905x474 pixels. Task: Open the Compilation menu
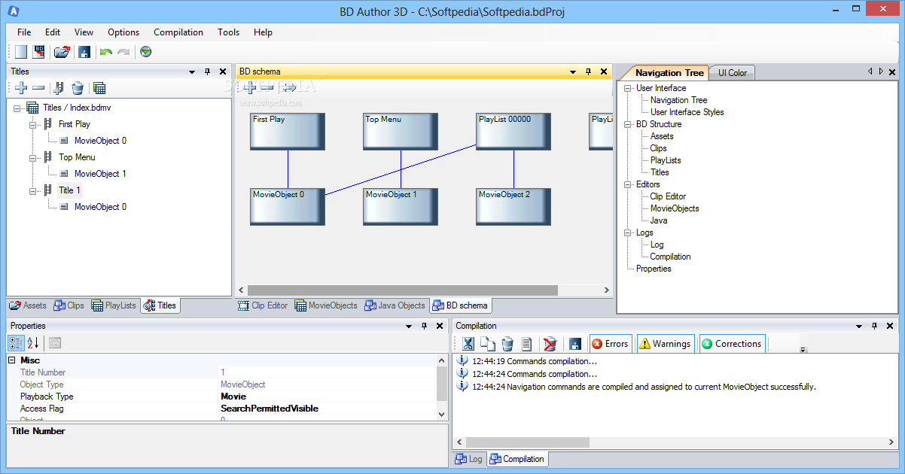(178, 32)
